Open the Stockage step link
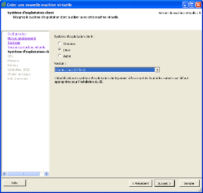203x193 pixels. (x=14, y=43)
